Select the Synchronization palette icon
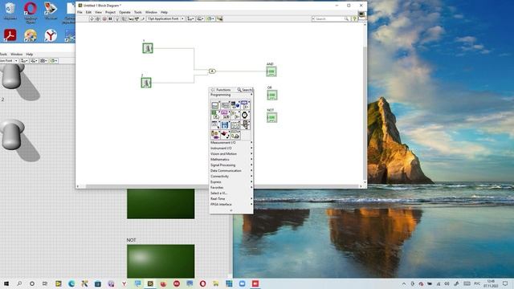 215,135
